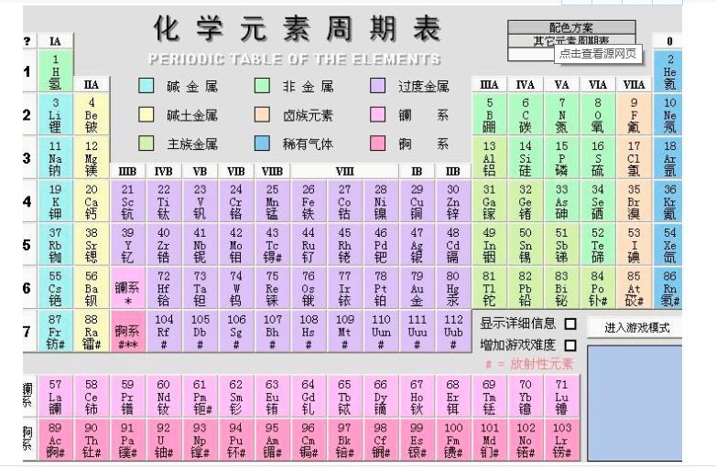
Task: Click 进入游戏模式 button
Action: tap(636, 327)
